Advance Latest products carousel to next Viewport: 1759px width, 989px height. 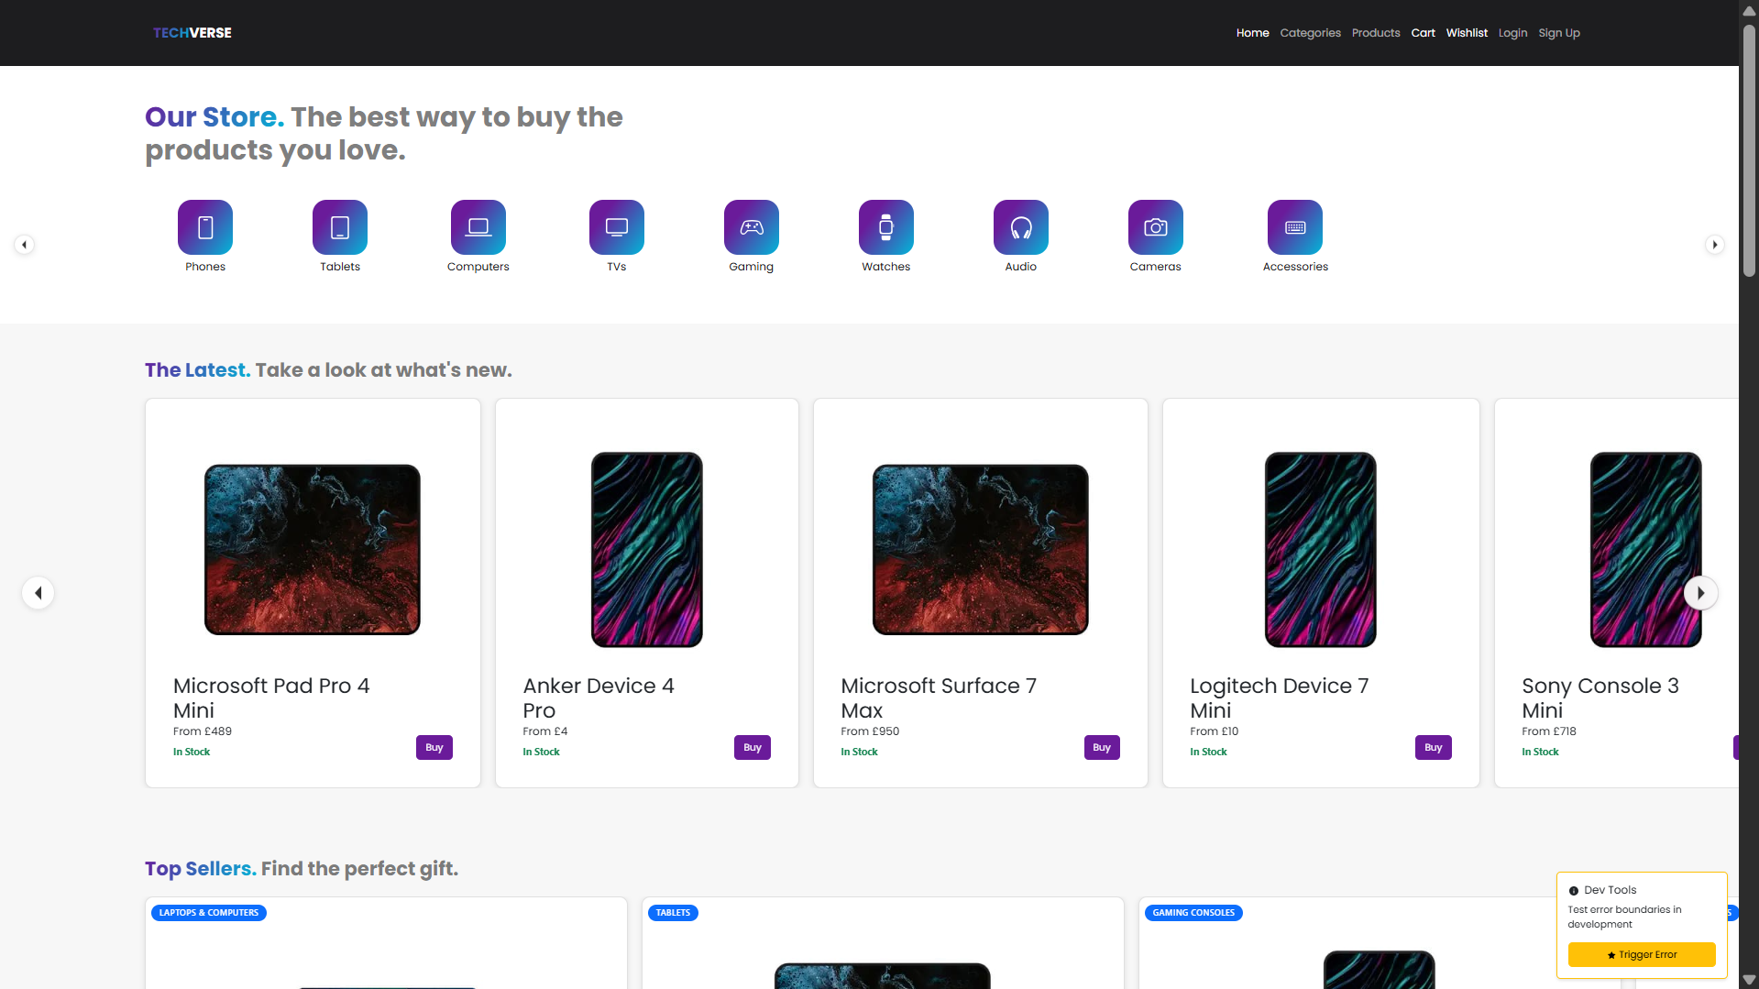(1700, 593)
